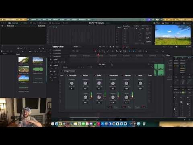Toggle the Dialogue Processor bypass switch
The height and width of the screenshot is (145, 193).
[62, 71]
